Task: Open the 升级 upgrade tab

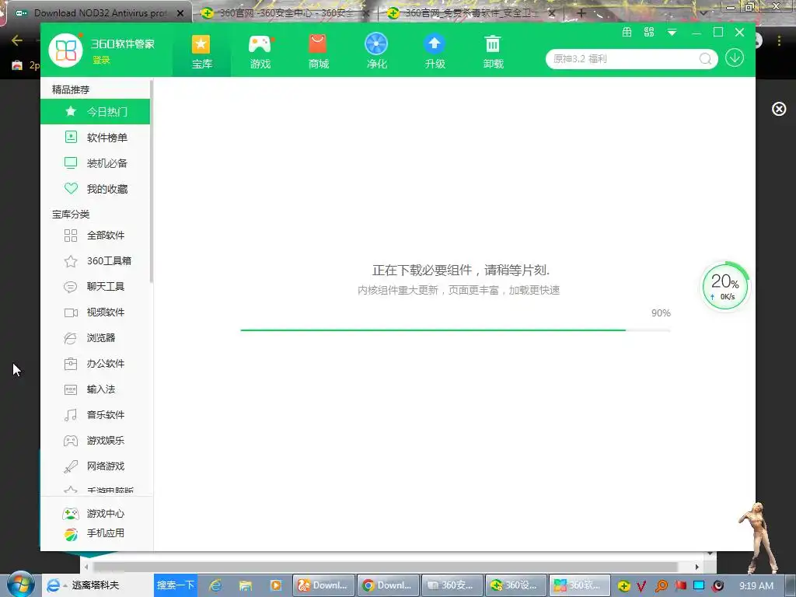Action: 435,52
